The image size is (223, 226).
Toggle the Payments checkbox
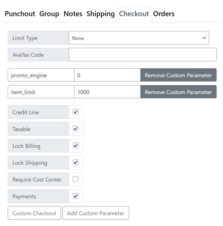[x=76, y=196]
